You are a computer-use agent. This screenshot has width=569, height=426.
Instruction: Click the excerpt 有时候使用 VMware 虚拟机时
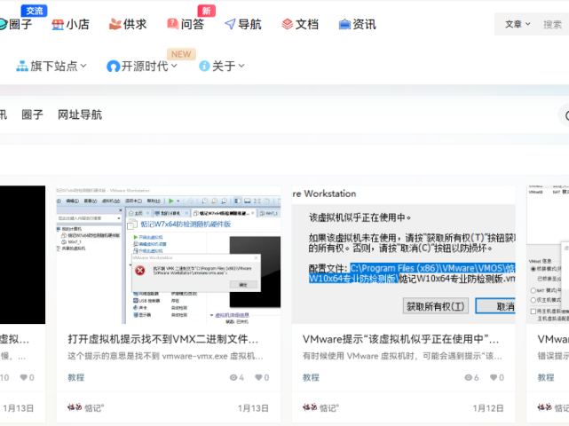[x=402, y=356]
